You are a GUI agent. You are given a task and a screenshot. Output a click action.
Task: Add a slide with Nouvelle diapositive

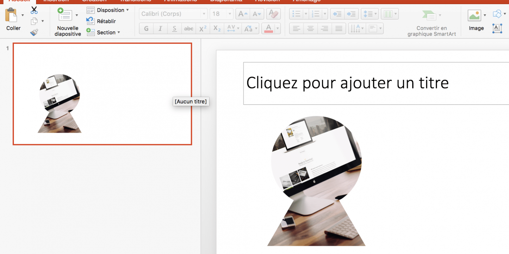coord(68,22)
